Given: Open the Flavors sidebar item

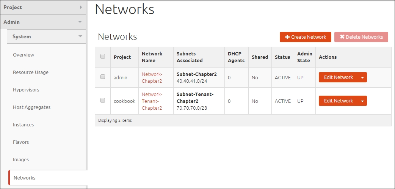Looking at the screenshot, I should coord(20,142).
